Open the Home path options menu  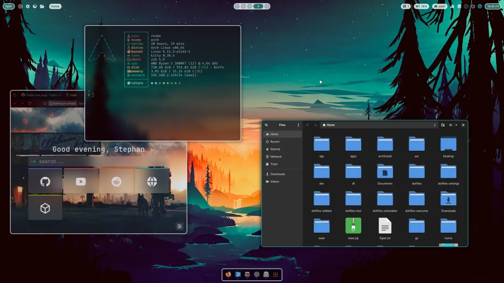tap(434, 125)
